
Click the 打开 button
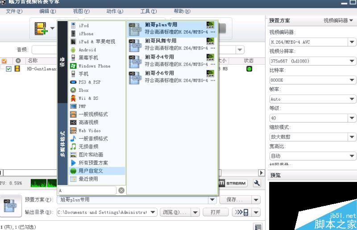[216, 212]
